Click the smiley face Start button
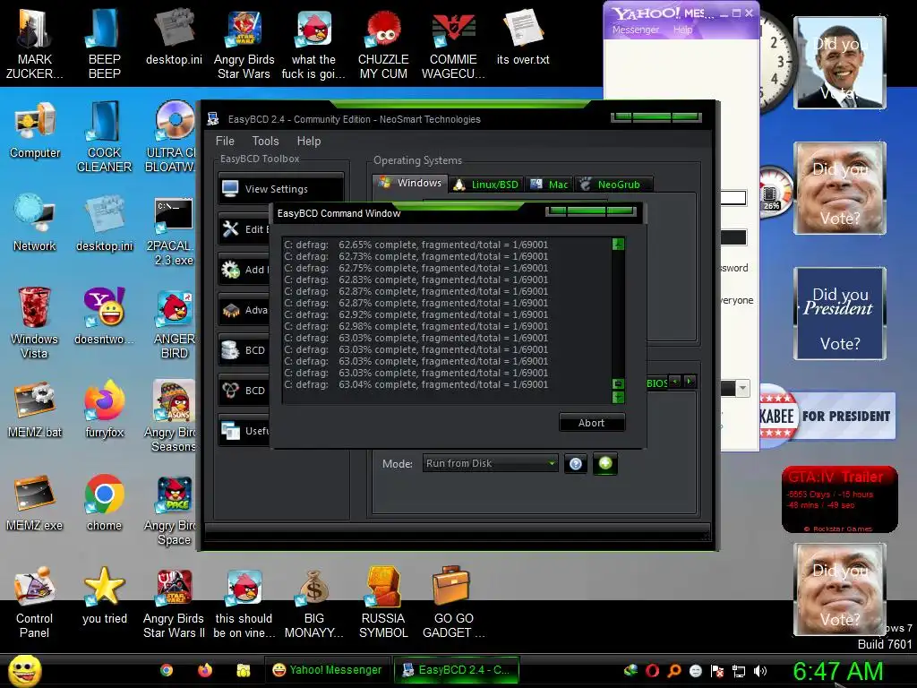This screenshot has height=688, width=917. click(24, 670)
